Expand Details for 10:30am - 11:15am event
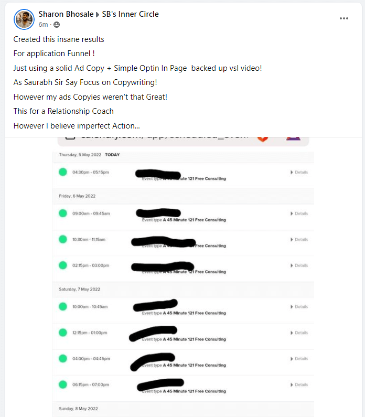The height and width of the screenshot is (417, 365). pyautogui.click(x=299, y=240)
